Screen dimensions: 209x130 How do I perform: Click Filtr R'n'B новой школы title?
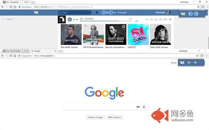coord(93,47)
